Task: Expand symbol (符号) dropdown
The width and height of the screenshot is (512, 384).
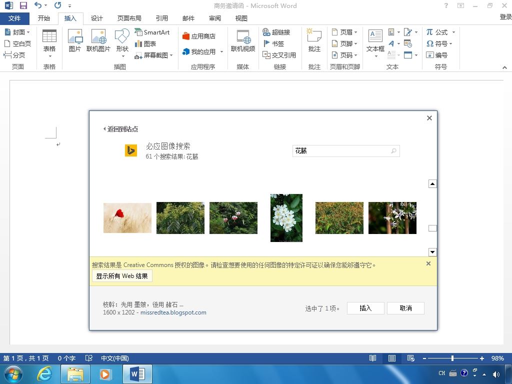Action: [450, 44]
